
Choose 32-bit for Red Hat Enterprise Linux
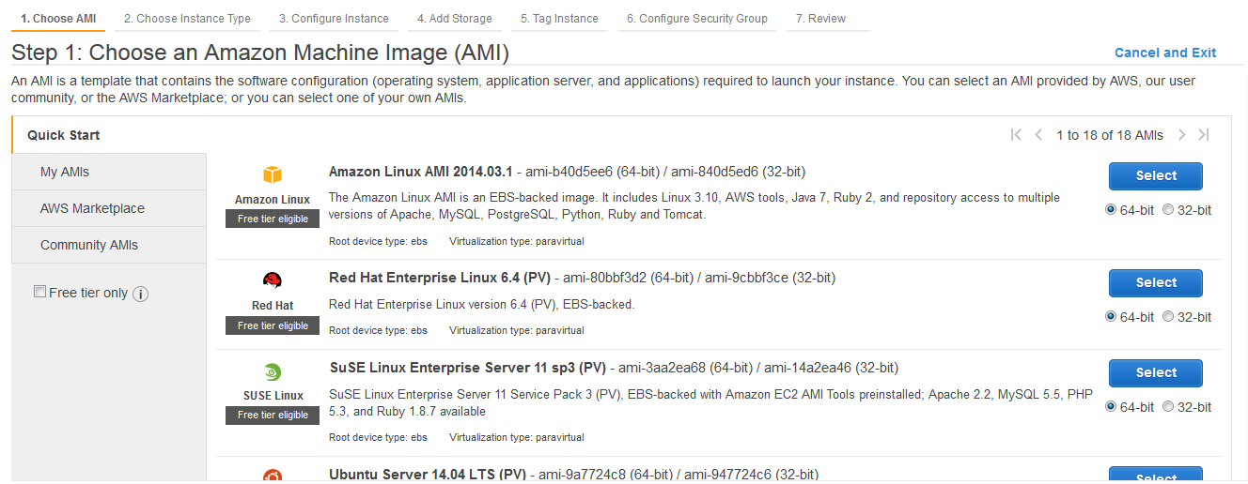(x=1168, y=317)
